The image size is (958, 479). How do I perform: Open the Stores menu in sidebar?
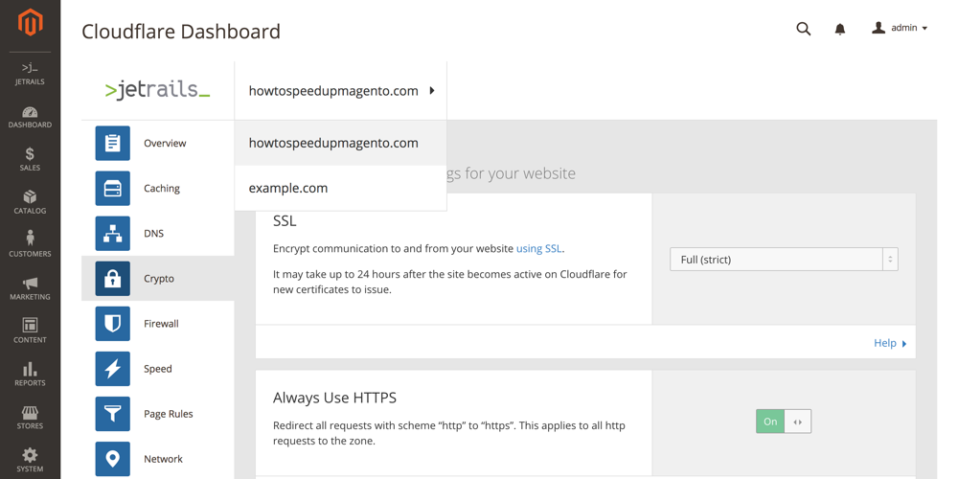point(30,418)
